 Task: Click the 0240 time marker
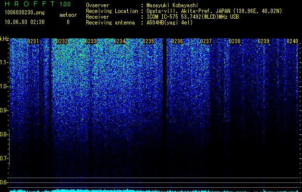tap(292, 41)
